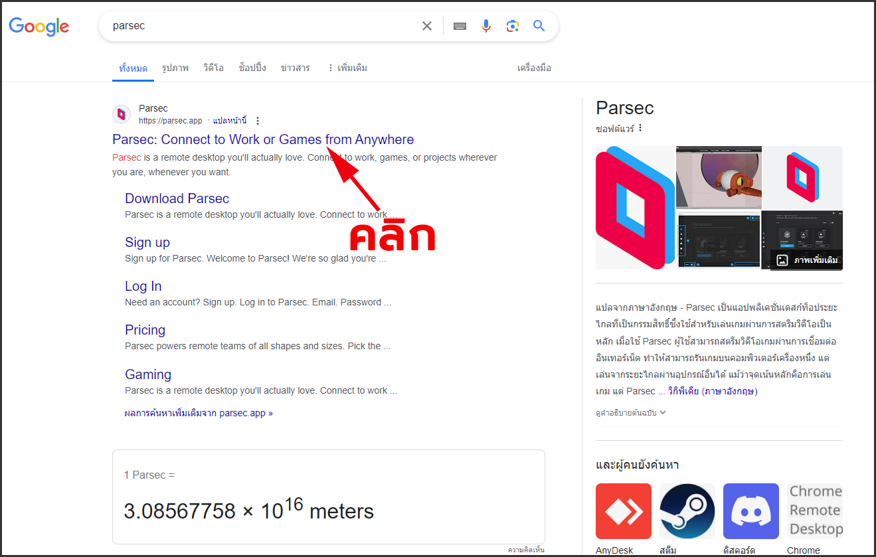Open the วิดีโอ search tab
This screenshot has width=876, height=557.
(x=213, y=67)
